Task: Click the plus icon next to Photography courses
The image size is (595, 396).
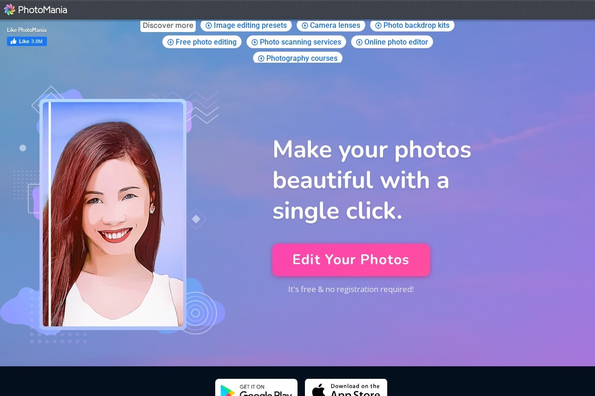Action: [261, 58]
